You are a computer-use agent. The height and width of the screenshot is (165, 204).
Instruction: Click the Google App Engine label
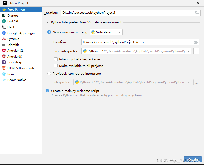click(x=22, y=33)
